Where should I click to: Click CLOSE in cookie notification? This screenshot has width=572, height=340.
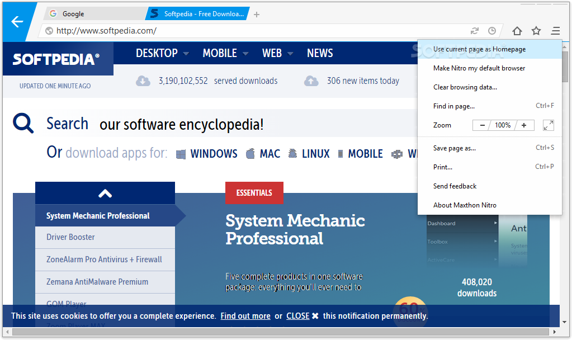(x=297, y=316)
